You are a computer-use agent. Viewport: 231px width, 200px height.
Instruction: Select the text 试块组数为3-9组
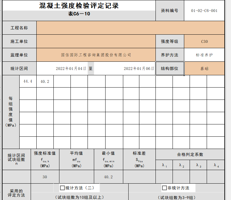pyautogui.click(x=177, y=197)
